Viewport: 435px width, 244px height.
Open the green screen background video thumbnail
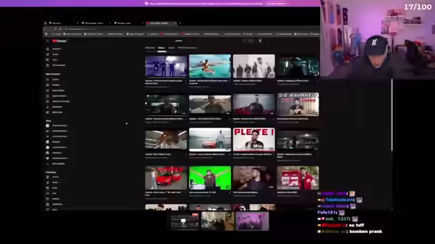tap(210, 178)
